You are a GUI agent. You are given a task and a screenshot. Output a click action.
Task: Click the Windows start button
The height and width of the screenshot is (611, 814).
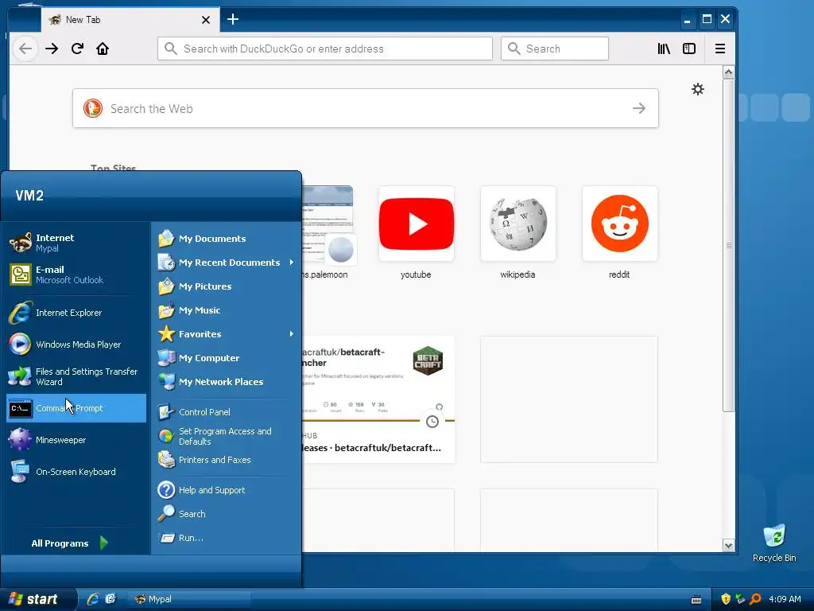click(x=37, y=599)
